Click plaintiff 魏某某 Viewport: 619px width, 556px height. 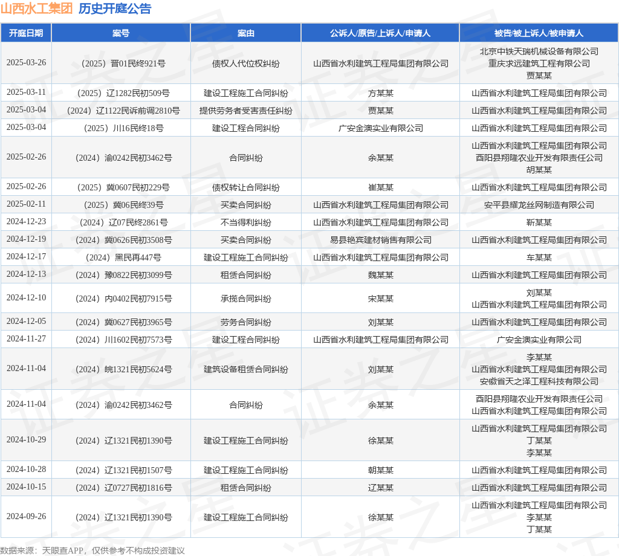pyautogui.click(x=381, y=275)
